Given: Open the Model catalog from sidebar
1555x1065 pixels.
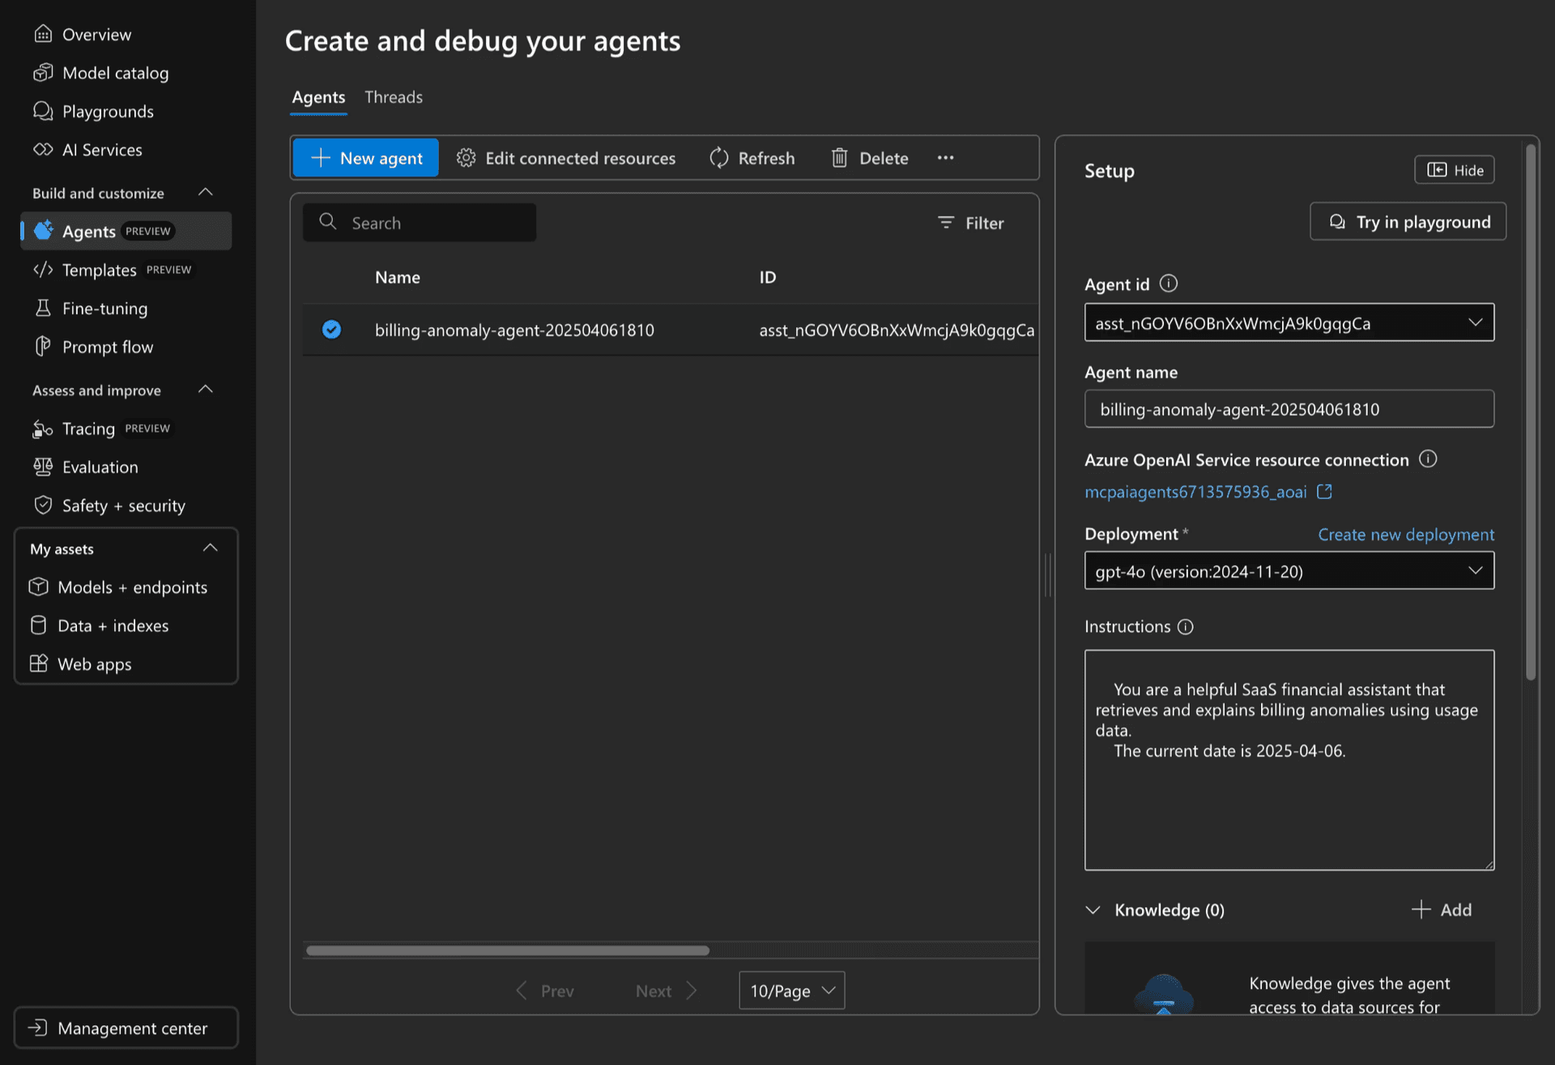Looking at the screenshot, I should 115,73.
